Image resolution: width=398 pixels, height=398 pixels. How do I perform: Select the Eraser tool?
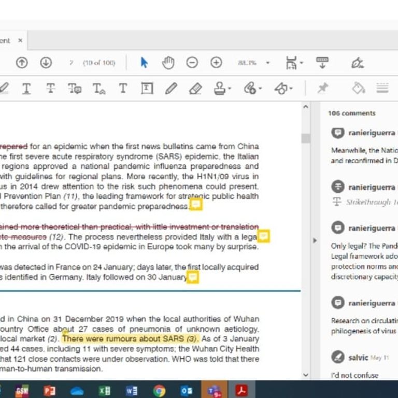195,89
